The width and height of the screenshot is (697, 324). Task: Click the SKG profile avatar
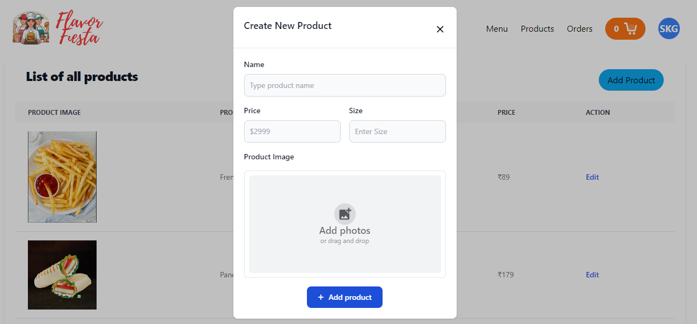pyautogui.click(x=669, y=28)
